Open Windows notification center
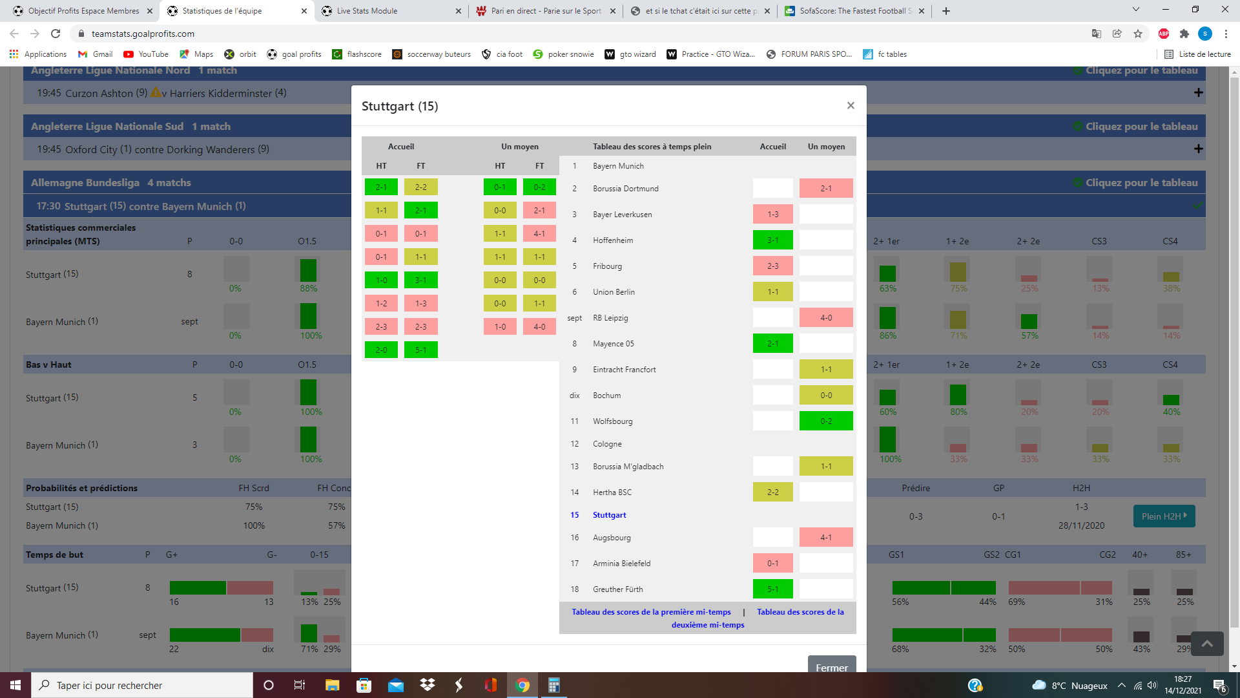The width and height of the screenshot is (1240, 698). (1219, 685)
